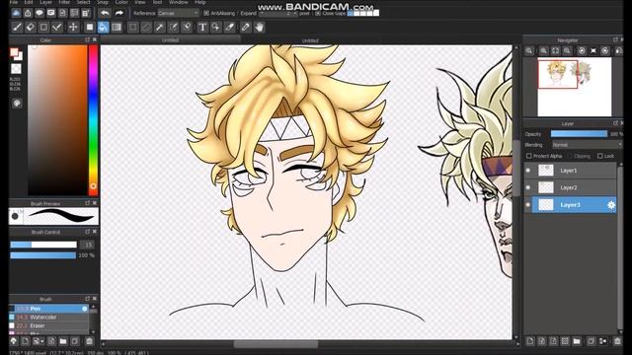Open the Select menu
The width and height of the screenshot is (632, 355).
tap(83, 2)
